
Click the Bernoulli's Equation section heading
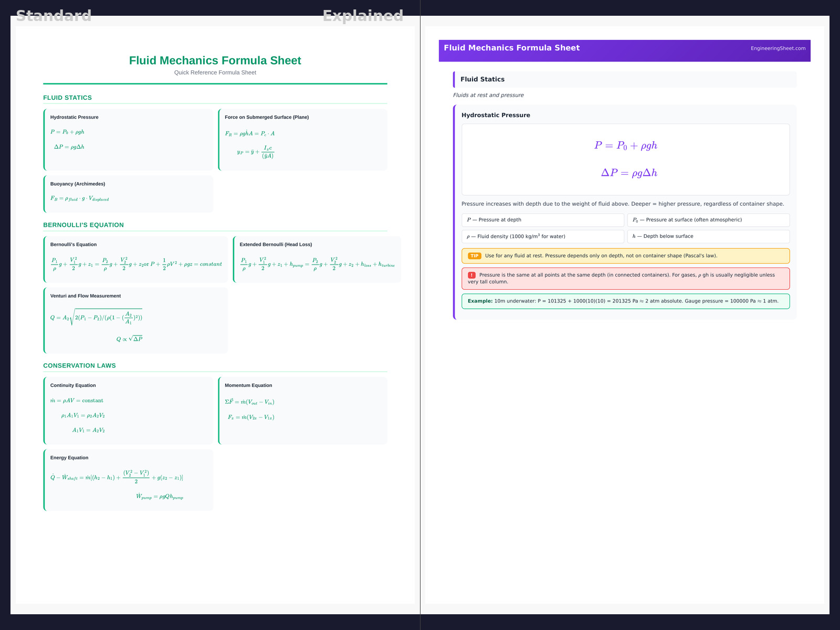pos(83,225)
